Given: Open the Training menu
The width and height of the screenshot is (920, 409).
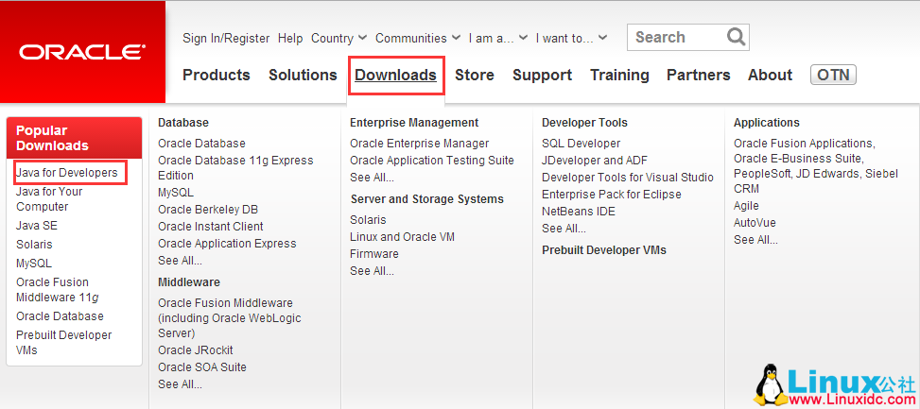Looking at the screenshot, I should click(619, 75).
